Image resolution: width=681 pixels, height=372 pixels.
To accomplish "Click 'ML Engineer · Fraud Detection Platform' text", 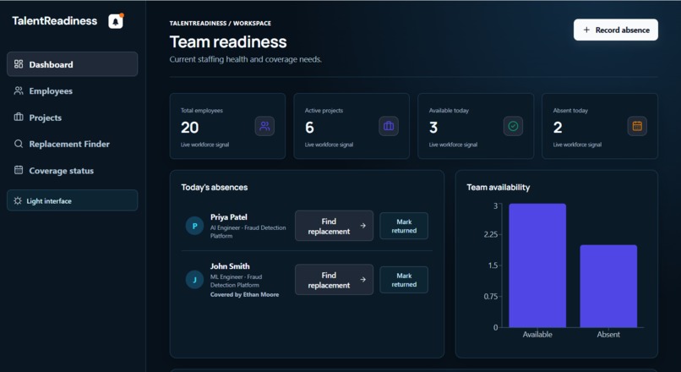I will click(237, 281).
